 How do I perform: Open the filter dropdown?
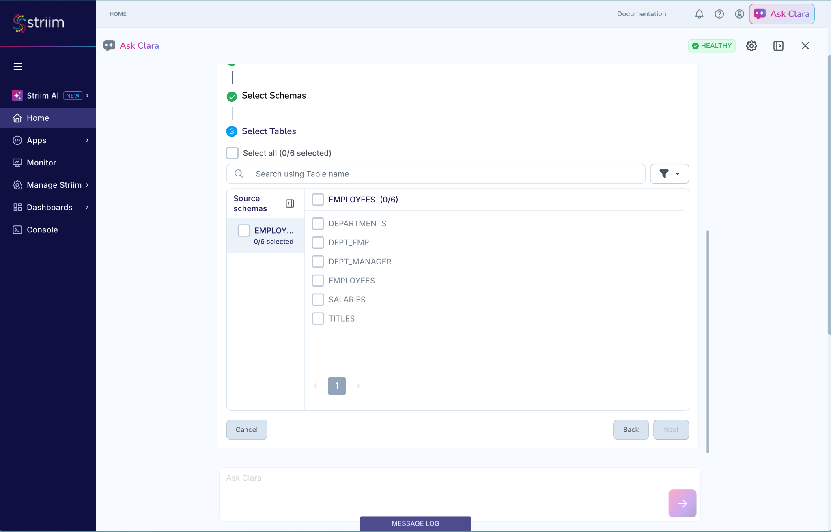(670, 174)
